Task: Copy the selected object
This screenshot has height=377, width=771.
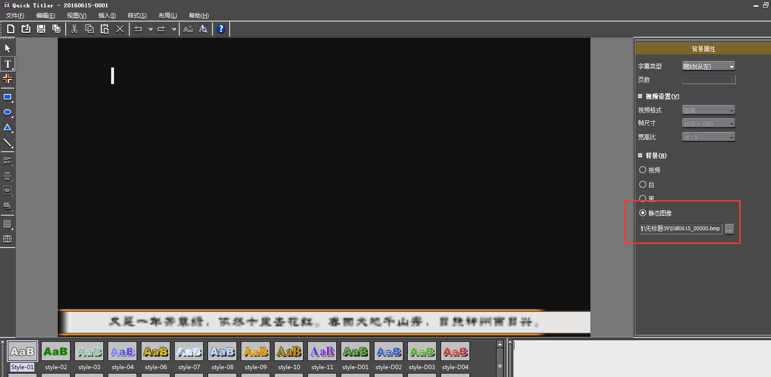Action: coord(90,29)
